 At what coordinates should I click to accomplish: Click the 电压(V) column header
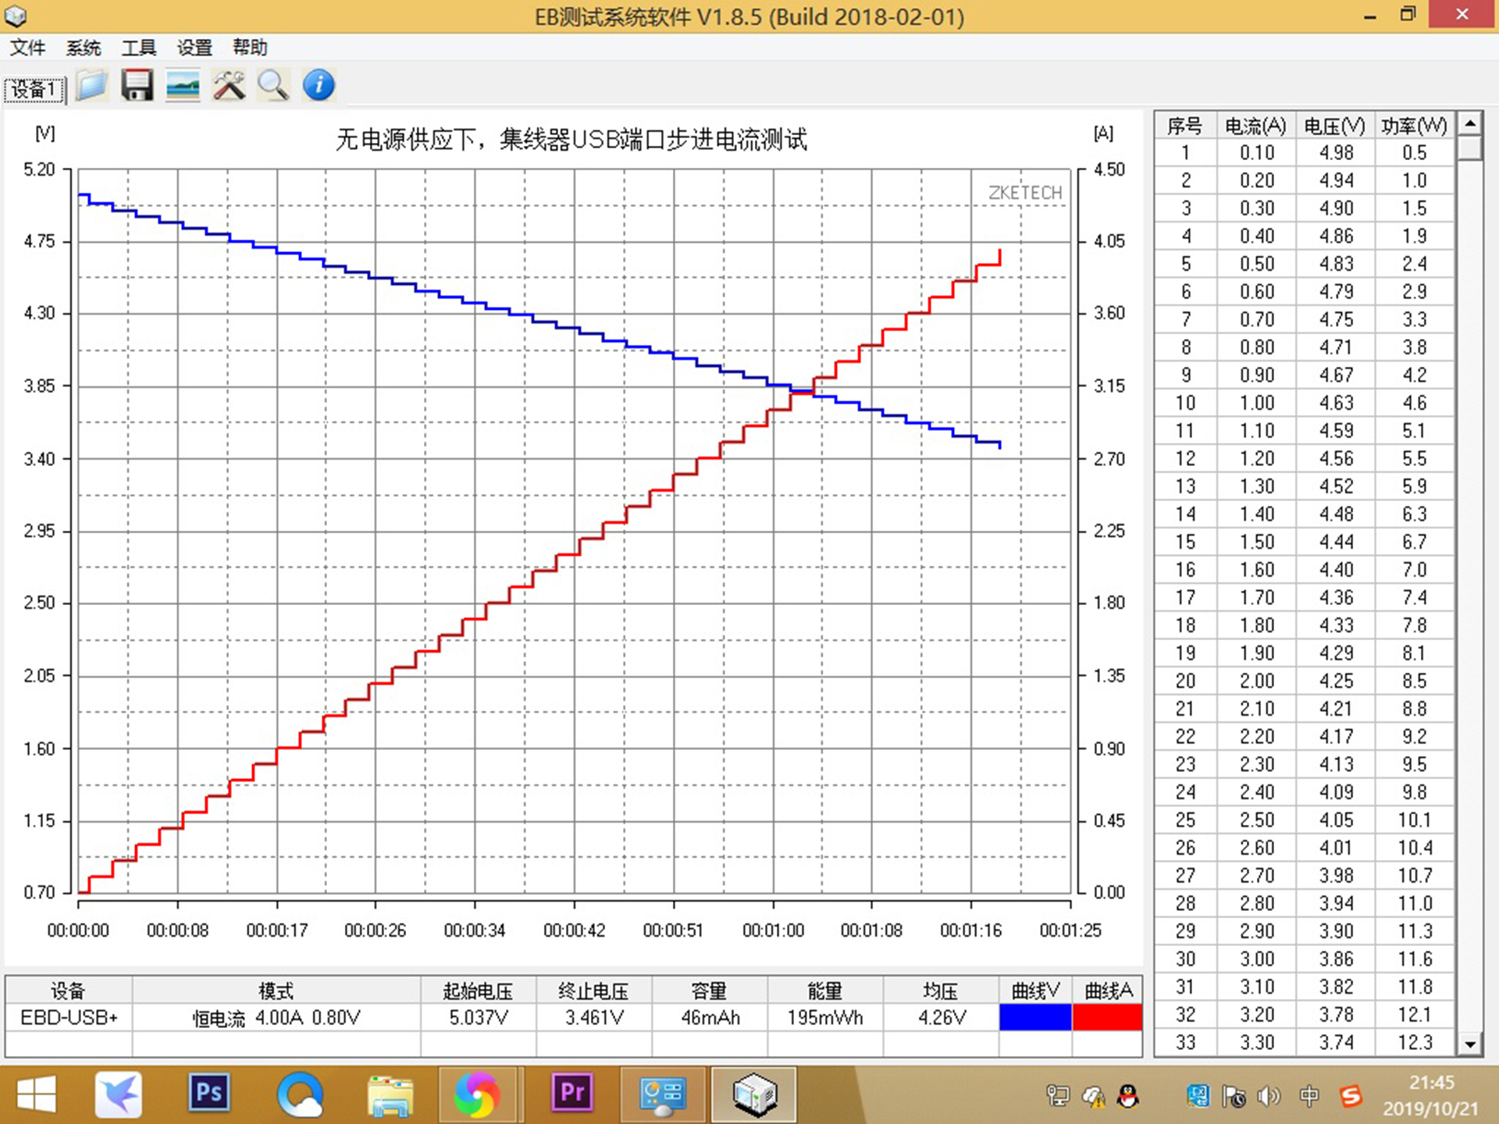pyautogui.click(x=1335, y=126)
